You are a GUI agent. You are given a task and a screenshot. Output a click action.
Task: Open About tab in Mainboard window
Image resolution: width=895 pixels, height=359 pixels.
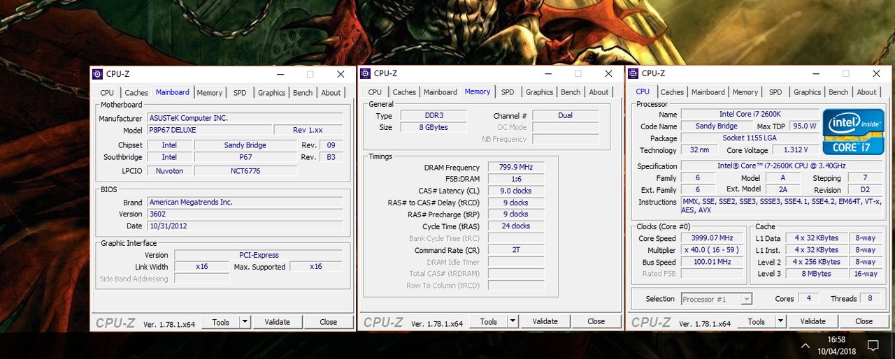click(331, 92)
